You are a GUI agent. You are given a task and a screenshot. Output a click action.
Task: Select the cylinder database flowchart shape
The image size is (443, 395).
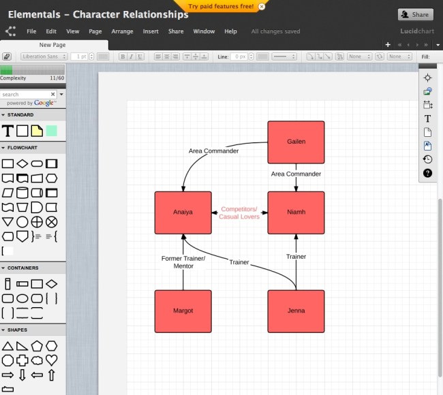coord(22,193)
